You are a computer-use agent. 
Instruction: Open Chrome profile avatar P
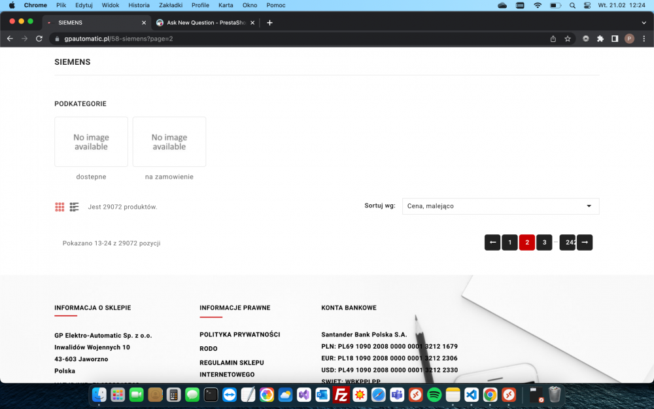629,39
